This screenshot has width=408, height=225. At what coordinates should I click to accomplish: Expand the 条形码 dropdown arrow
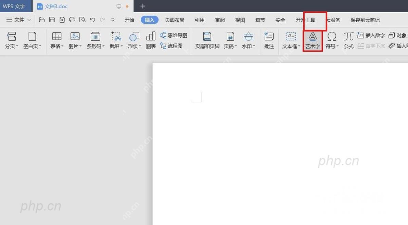tap(104, 46)
